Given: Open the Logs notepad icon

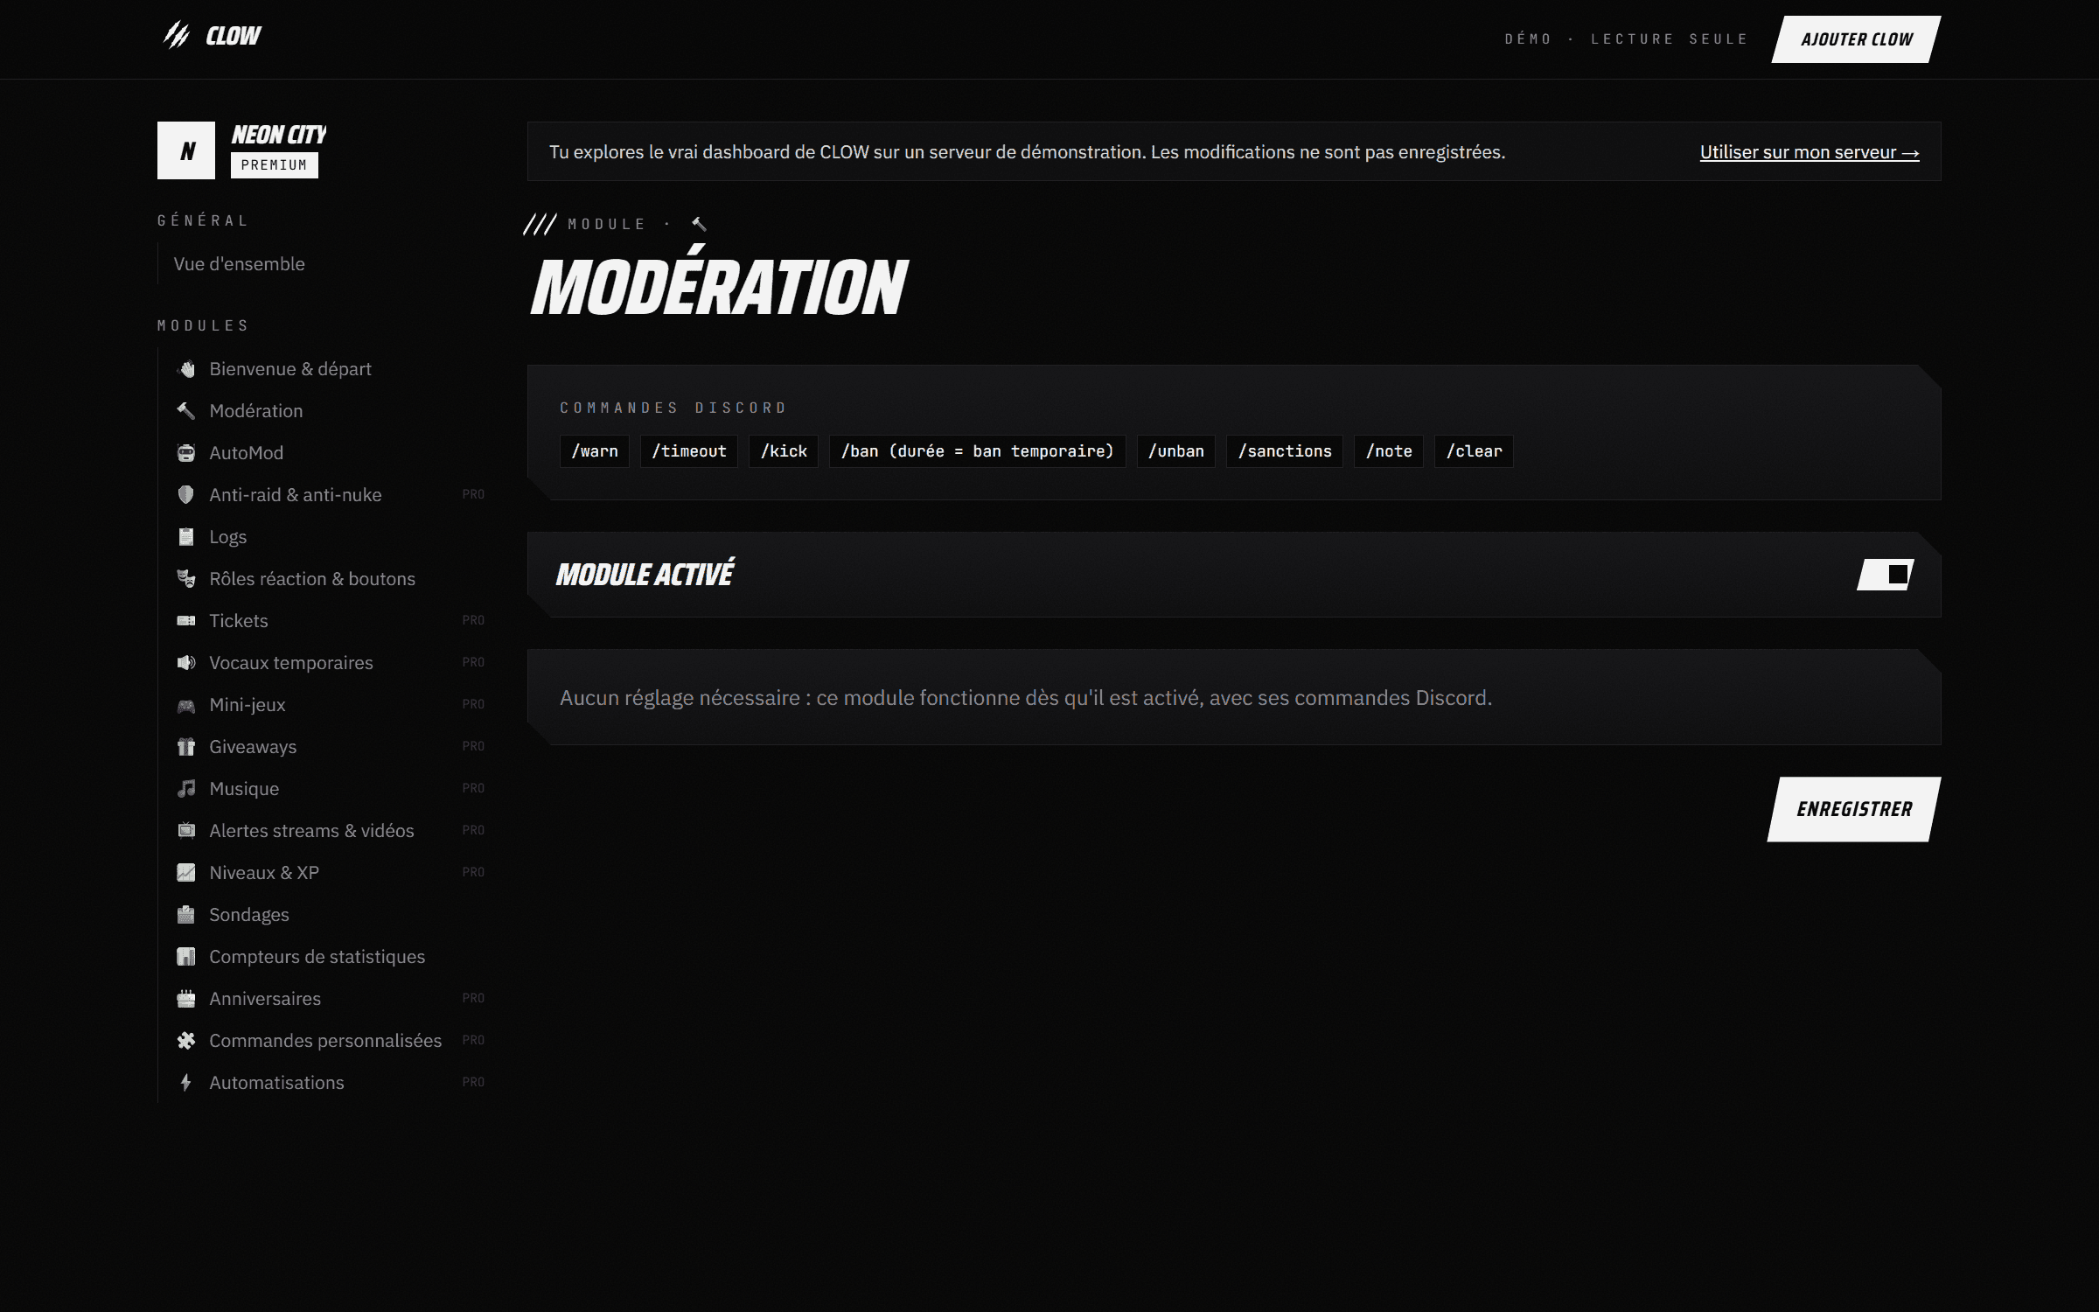Looking at the screenshot, I should (x=185, y=537).
